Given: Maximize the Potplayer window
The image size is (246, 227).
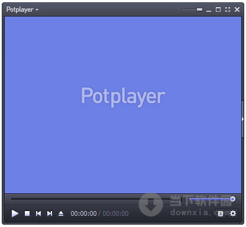Looking at the screenshot, I should pyautogui.click(x=218, y=9).
